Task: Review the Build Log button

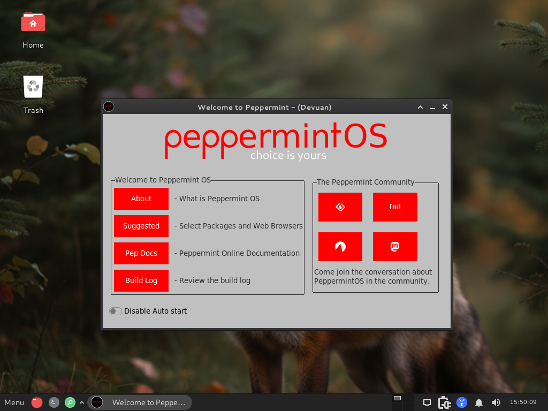Action: [x=141, y=280]
